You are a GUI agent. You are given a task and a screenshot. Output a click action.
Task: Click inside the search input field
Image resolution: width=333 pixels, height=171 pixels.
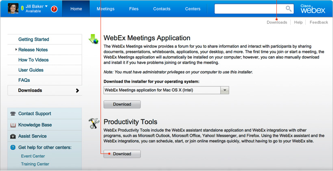248,9
